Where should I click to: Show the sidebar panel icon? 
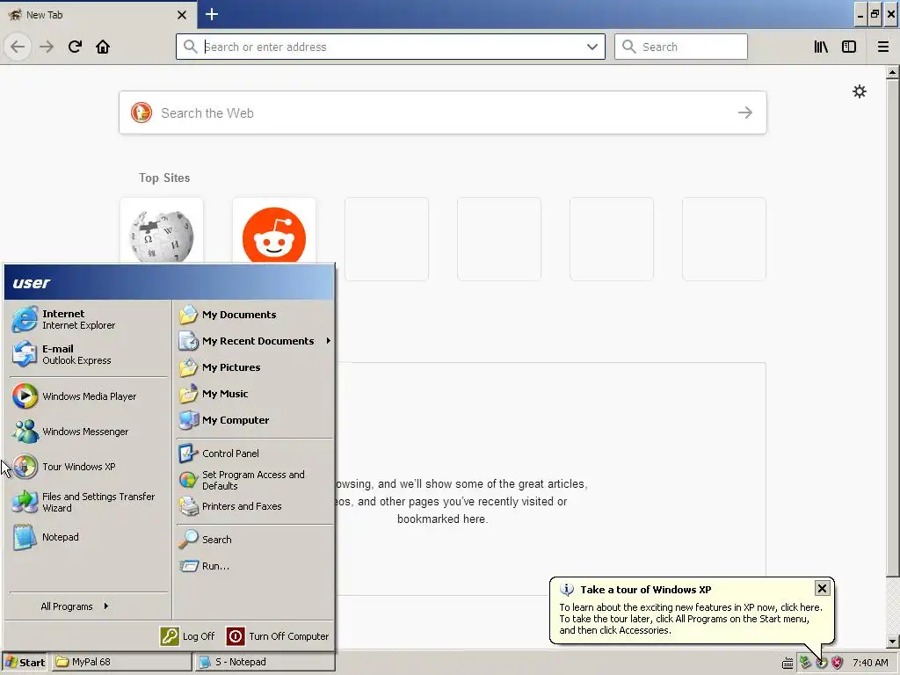coord(849,47)
